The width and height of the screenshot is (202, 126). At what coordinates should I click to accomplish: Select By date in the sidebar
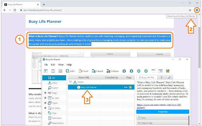click(53, 98)
